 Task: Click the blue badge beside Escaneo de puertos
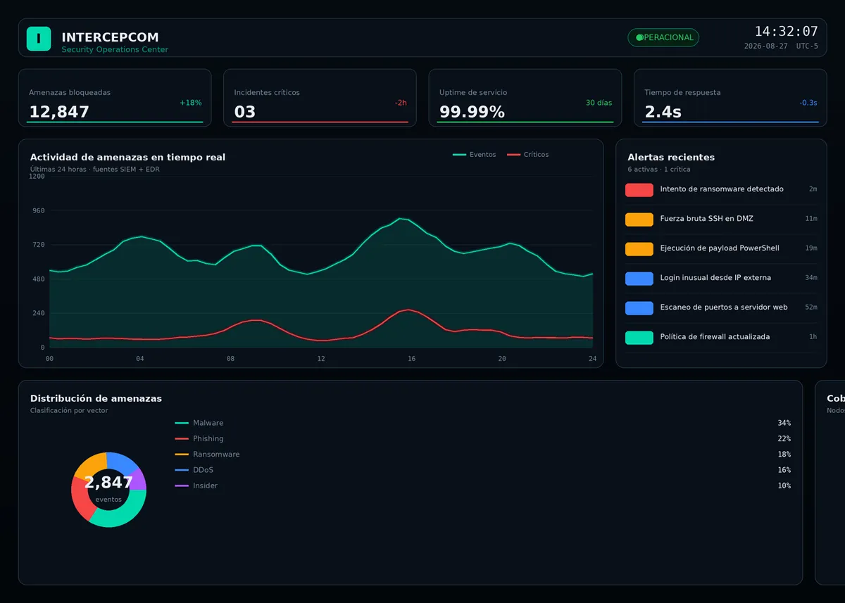pyautogui.click(x=639, y=307)
